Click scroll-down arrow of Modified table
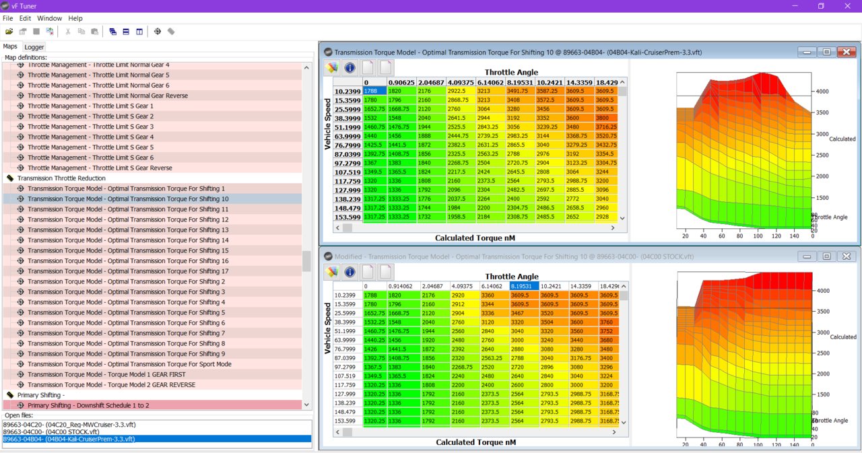The width and height of the screenshot is (862, 453). pos(622,422)
